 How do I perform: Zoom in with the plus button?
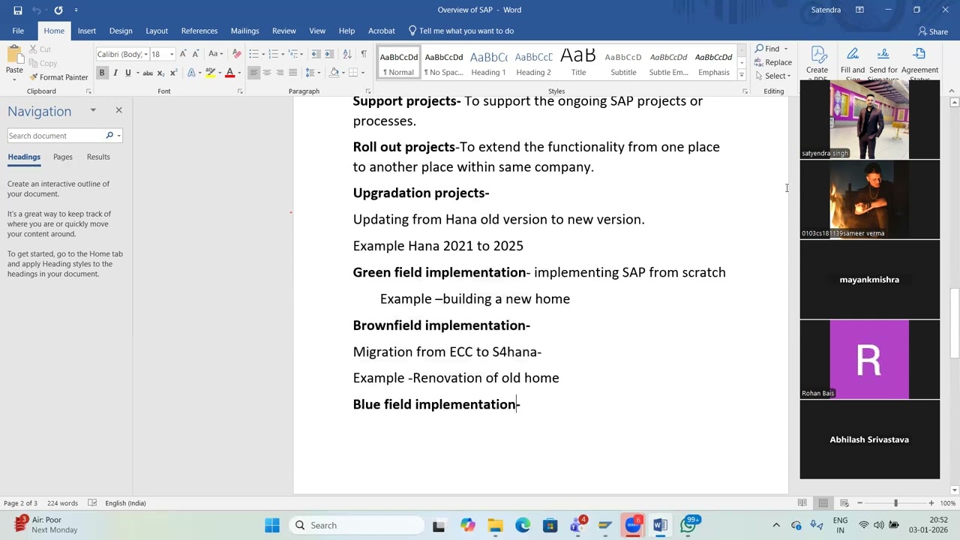coord(931,503)
